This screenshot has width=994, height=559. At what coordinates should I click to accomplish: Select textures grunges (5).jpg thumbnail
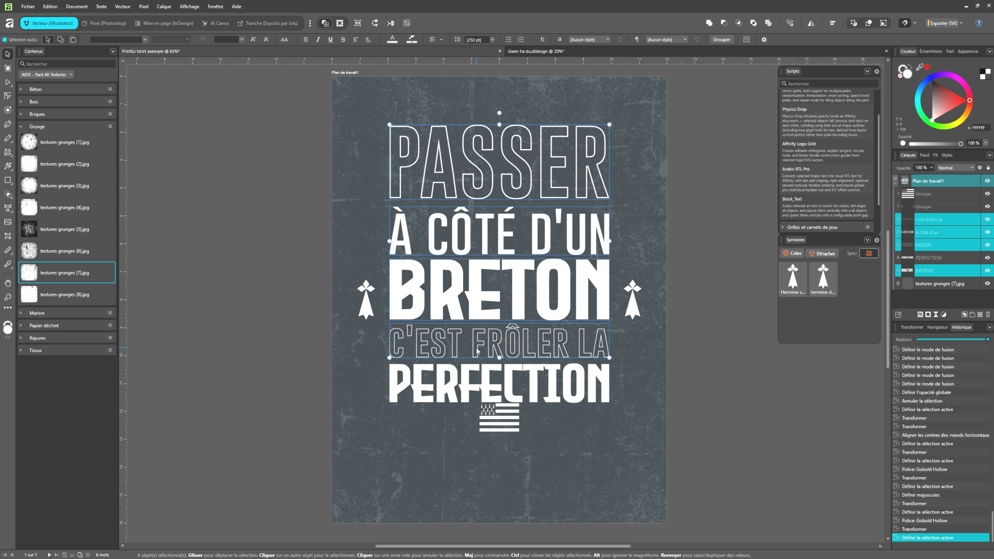click(29, 229)
